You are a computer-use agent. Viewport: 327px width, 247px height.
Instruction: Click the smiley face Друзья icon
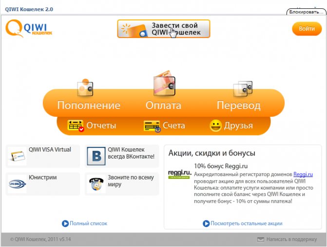(x=215, y=125)
